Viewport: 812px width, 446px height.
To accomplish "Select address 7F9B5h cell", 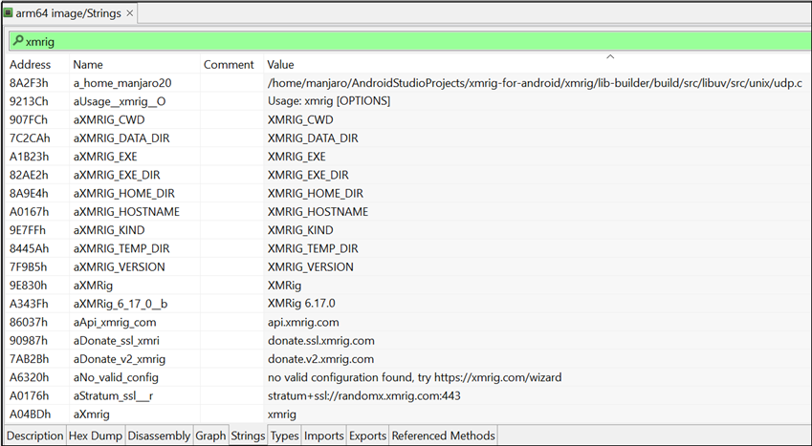I will pos(28,267).
